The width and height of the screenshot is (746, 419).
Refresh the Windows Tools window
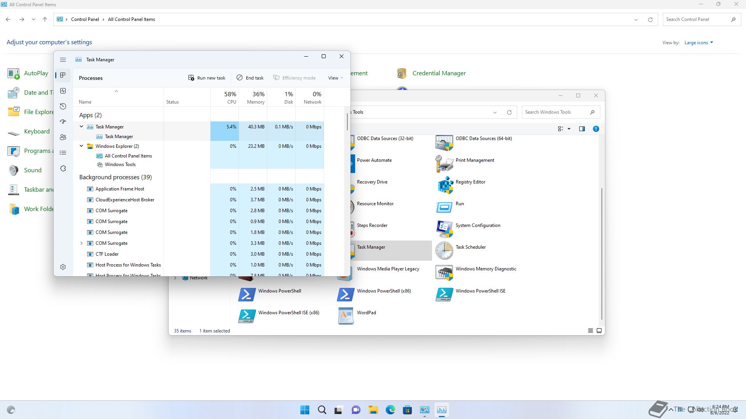tap(509, 112)
